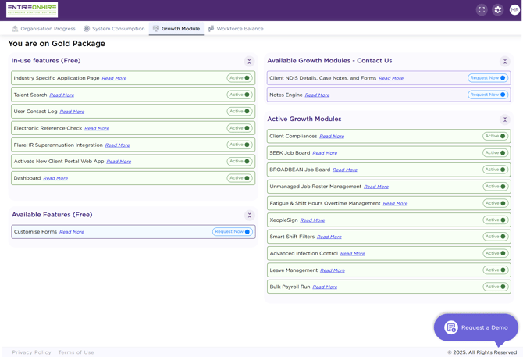The width and height of the screenshot is (523, 357).
Task: Click the Workforce Balance tab icon
Action: [211, 29]
